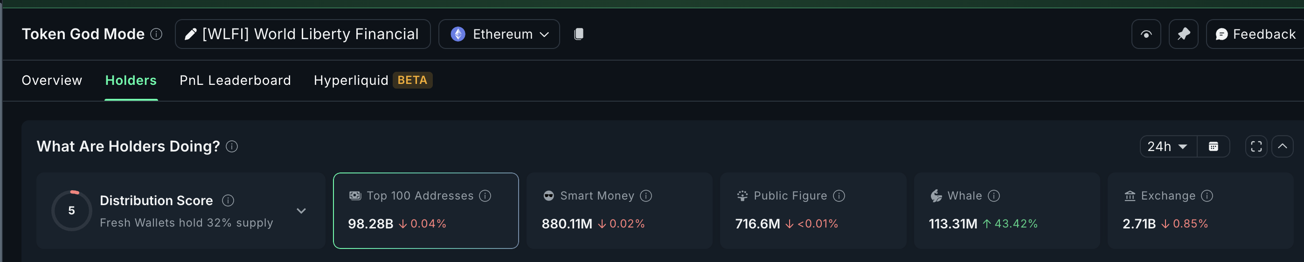
Task: Click info icon beside Whale
Action: pos(994,196)
